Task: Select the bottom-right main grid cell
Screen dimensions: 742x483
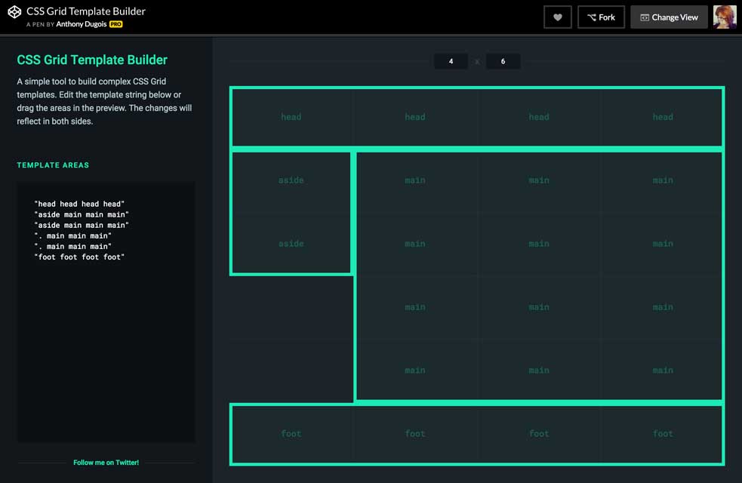Action: tap(662, 370)
